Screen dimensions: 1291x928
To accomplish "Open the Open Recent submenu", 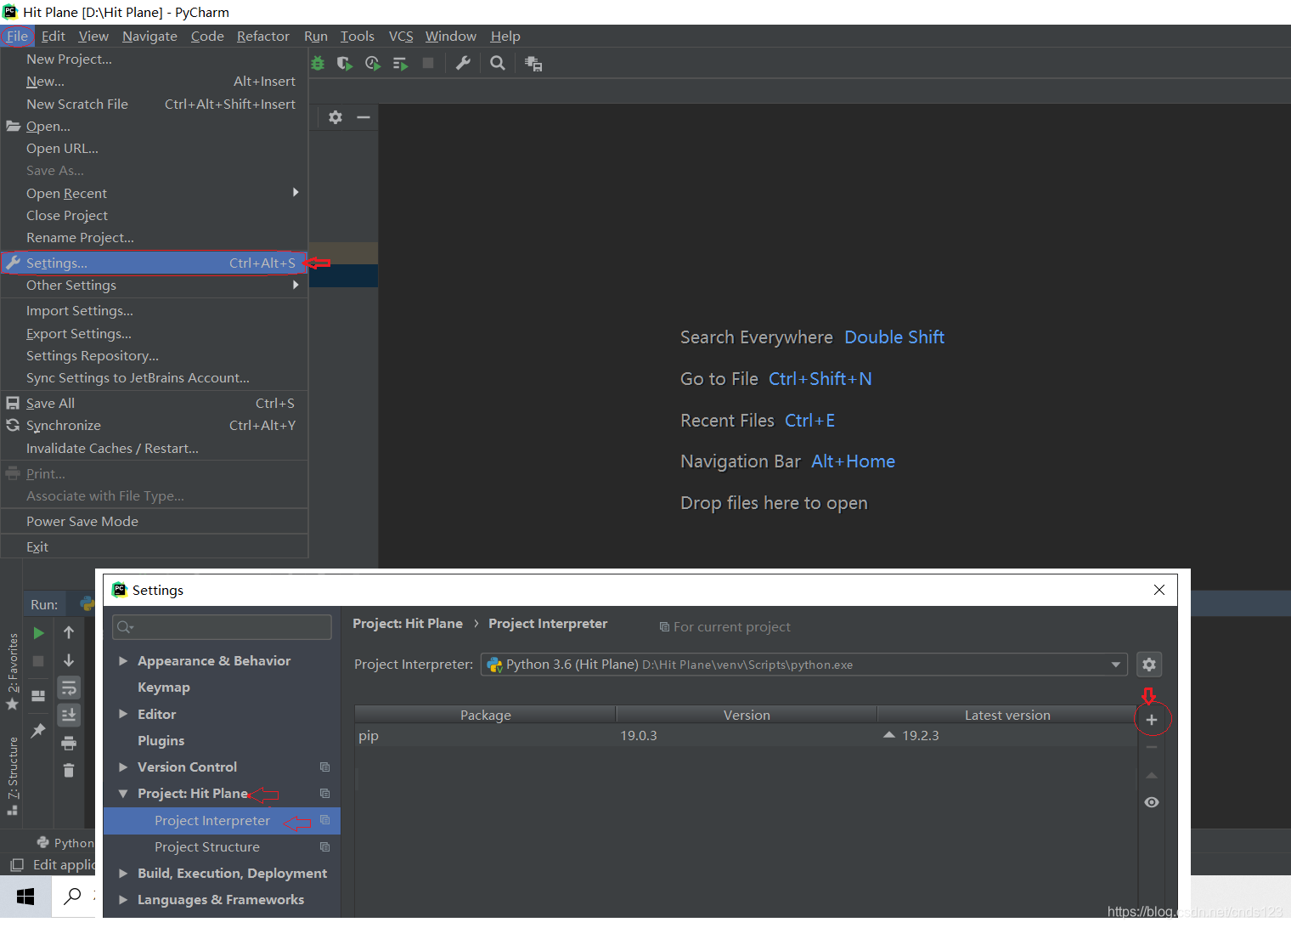I will coord(154,193).
